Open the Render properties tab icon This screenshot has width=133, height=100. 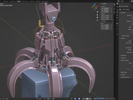(117, 10)
